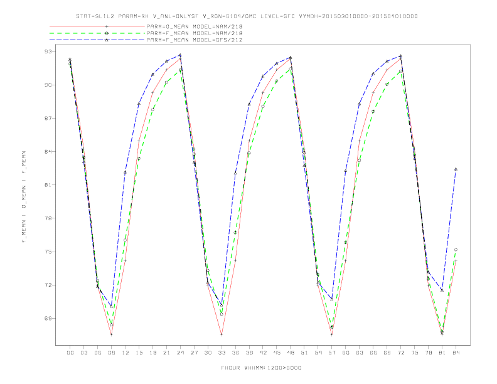The width and height of the screenshot is (497, 384).
Task: Click x-axis tick label 72
Action: 400,353
